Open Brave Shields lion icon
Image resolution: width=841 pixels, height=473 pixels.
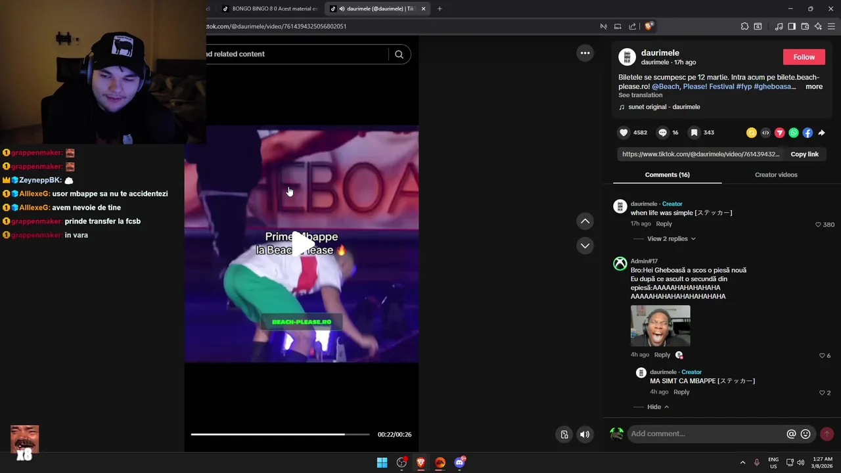(x=648, y=26)
